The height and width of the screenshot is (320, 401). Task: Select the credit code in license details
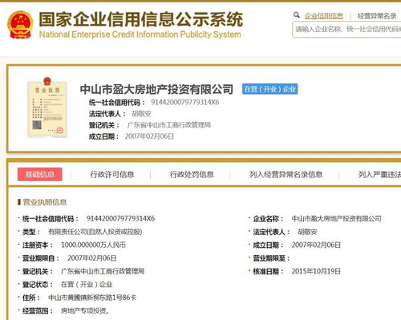120,219
